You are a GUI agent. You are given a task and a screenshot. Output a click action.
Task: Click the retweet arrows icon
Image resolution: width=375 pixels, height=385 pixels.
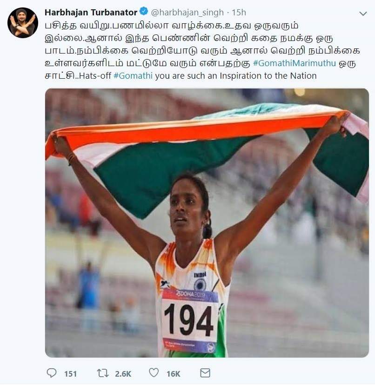click(x=102, y=373)
